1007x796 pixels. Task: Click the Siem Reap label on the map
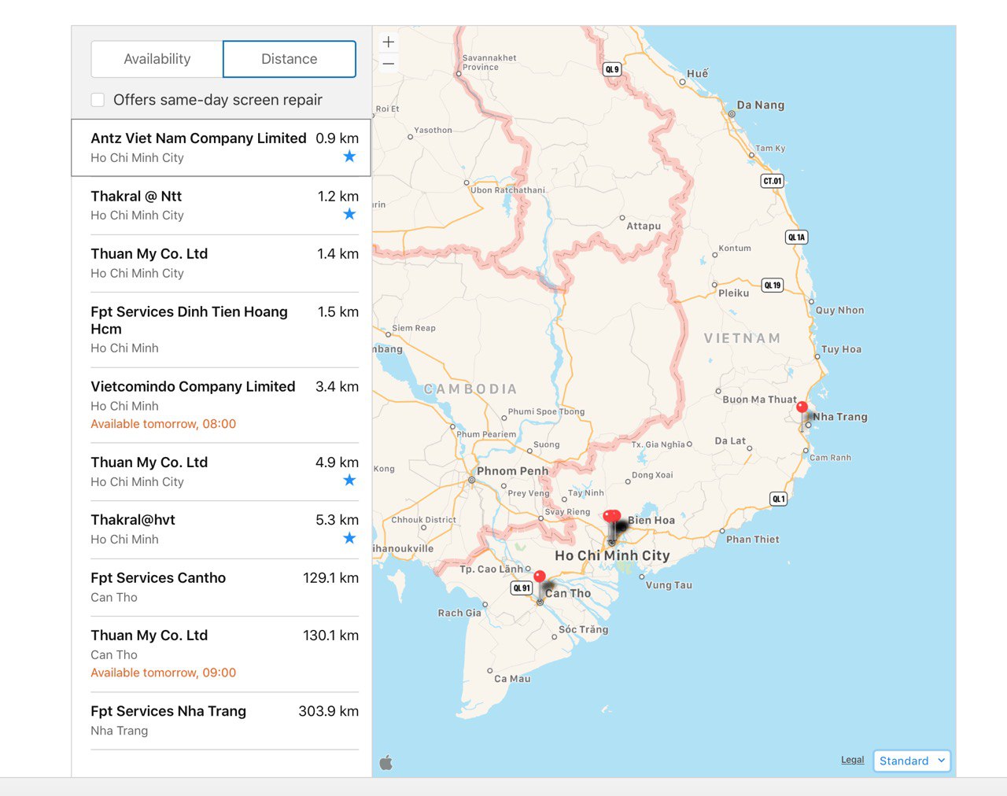(x=413, y=328)
